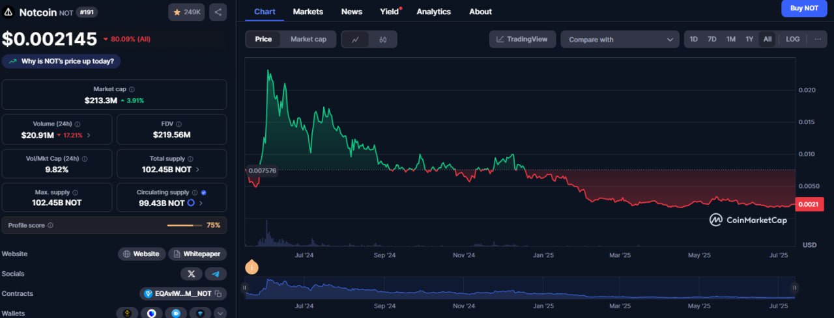Click the circular supply ring icon after 99.43B NOT
Image resolution: width=834 pixels, height=318 pixels.
tap(191, 203)
